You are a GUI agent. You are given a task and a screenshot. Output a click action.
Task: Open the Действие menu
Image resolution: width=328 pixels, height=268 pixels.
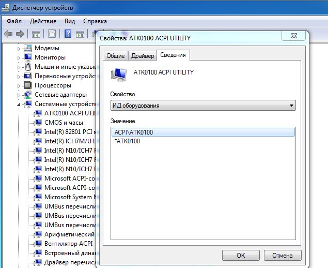pyautogui.click(x=43, y=21)
